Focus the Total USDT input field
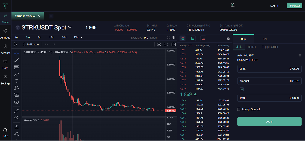The height and width of the screenshot is (141, 305). tap(269, 98)
